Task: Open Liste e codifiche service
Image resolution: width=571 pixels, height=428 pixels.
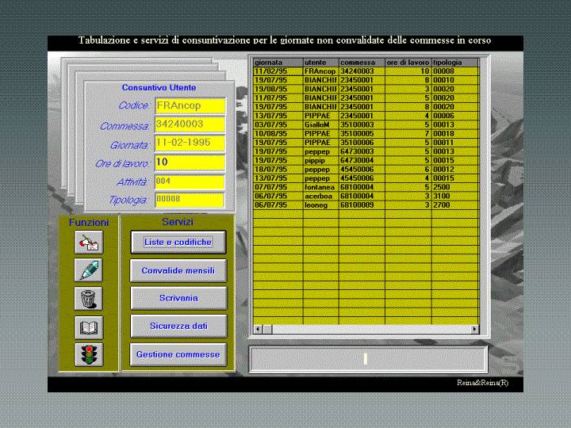Action: [x=178, y=242]
